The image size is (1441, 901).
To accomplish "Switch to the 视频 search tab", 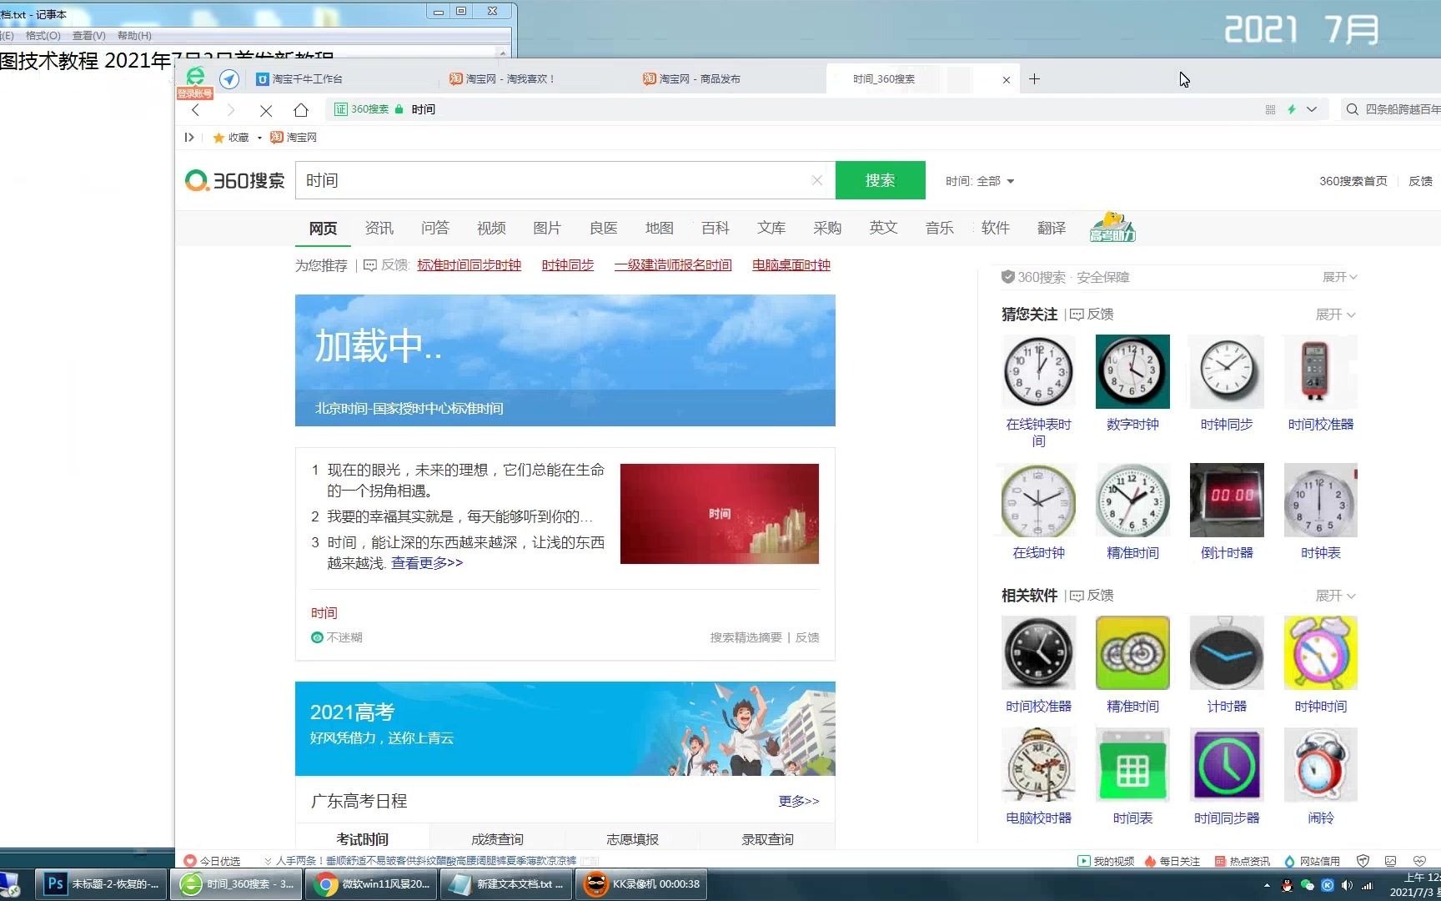I will [x=491, y=228].
